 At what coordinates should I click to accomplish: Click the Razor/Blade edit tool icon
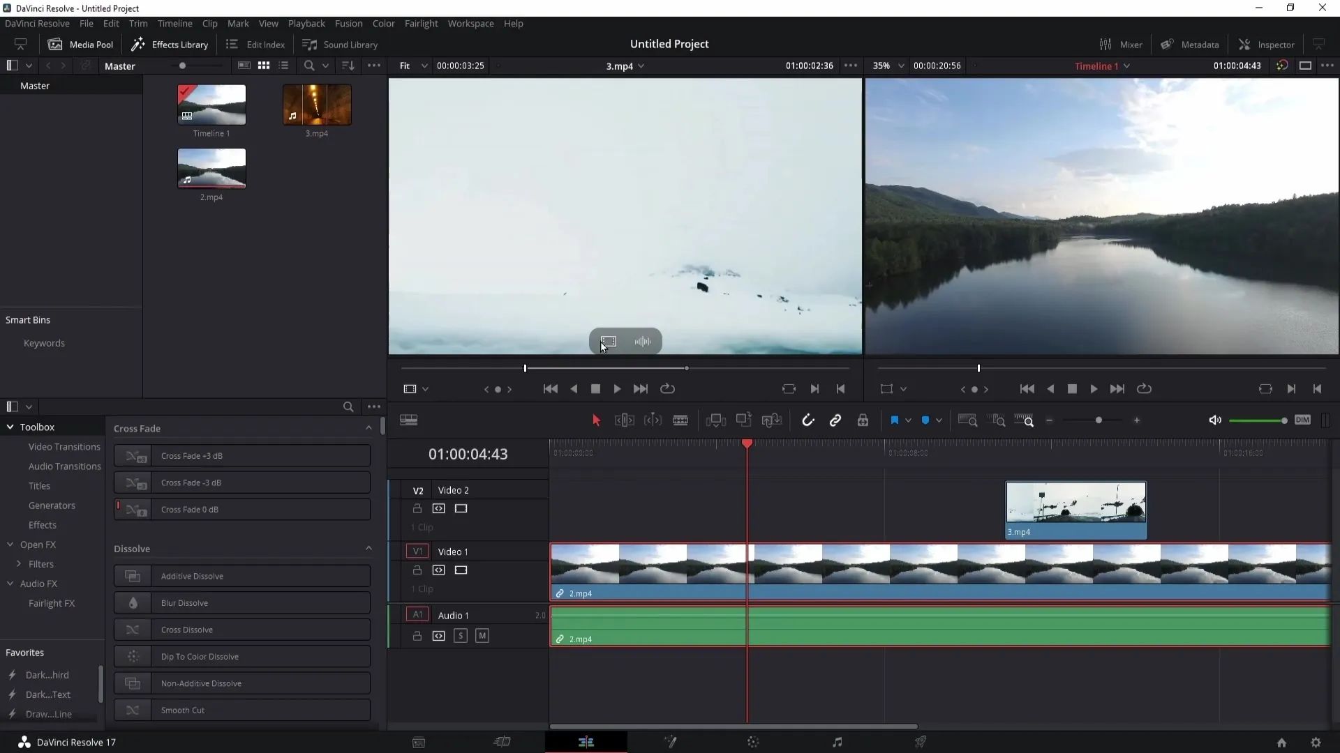click(x=680, y=420)
